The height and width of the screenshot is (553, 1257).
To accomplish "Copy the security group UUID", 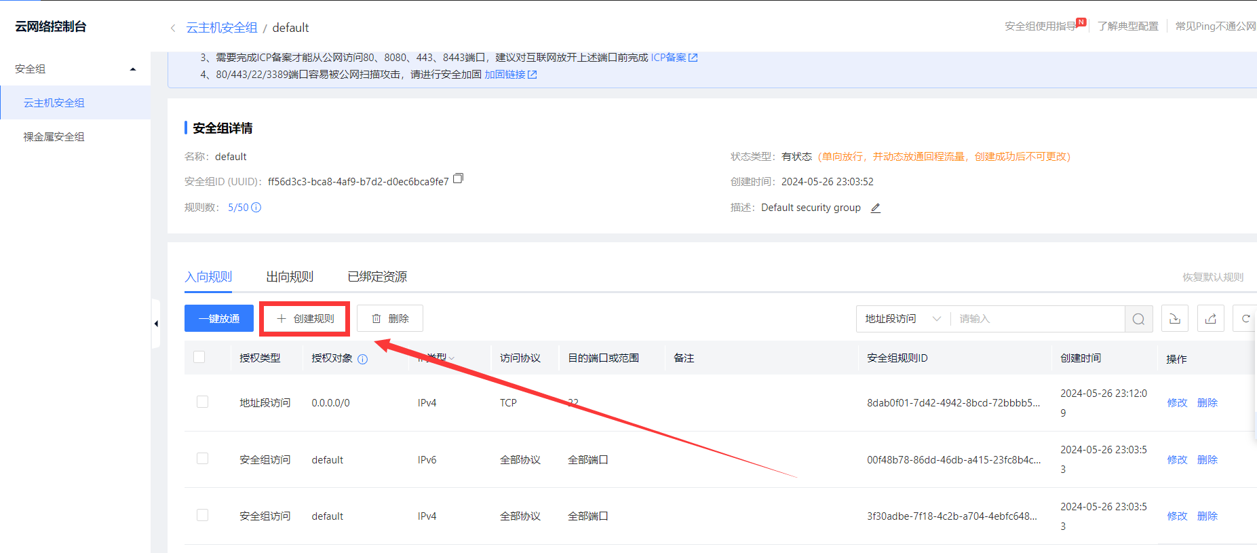I will [458, 178].
